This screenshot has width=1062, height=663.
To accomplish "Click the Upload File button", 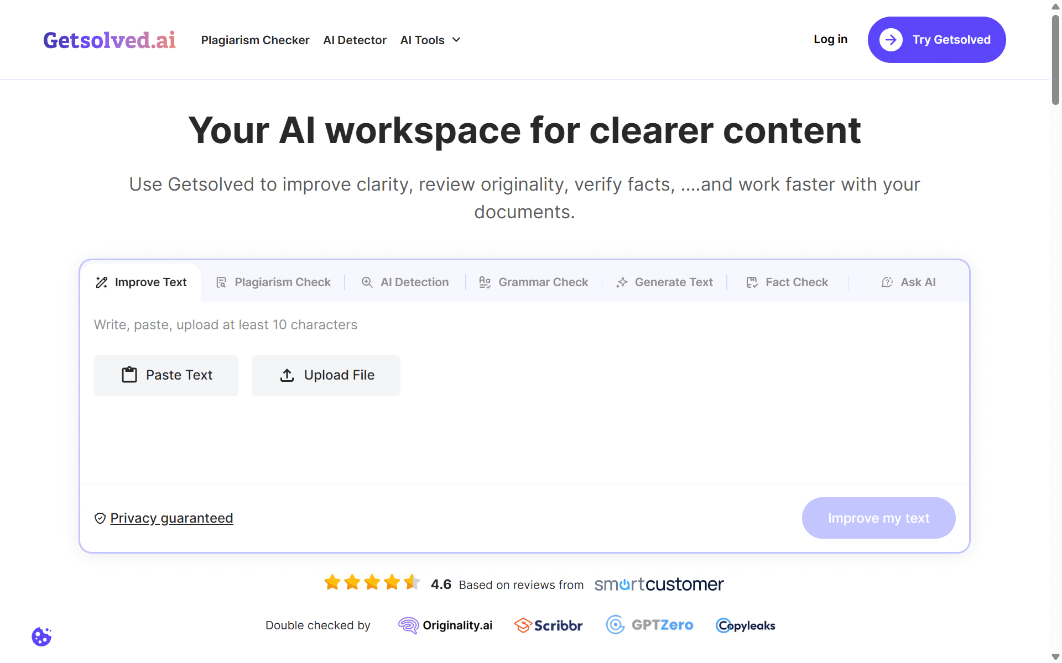I will tap(326, 375).
